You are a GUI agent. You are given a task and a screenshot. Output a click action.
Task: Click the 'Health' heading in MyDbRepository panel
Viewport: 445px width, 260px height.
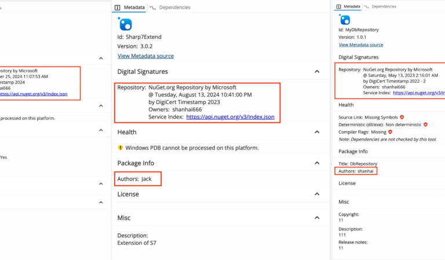[346, 105]
